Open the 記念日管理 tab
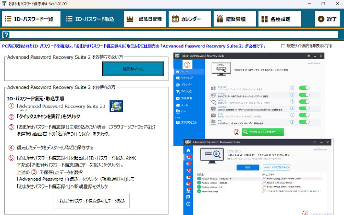The width and height of the screenshot is (344, 215). (145, 19)
